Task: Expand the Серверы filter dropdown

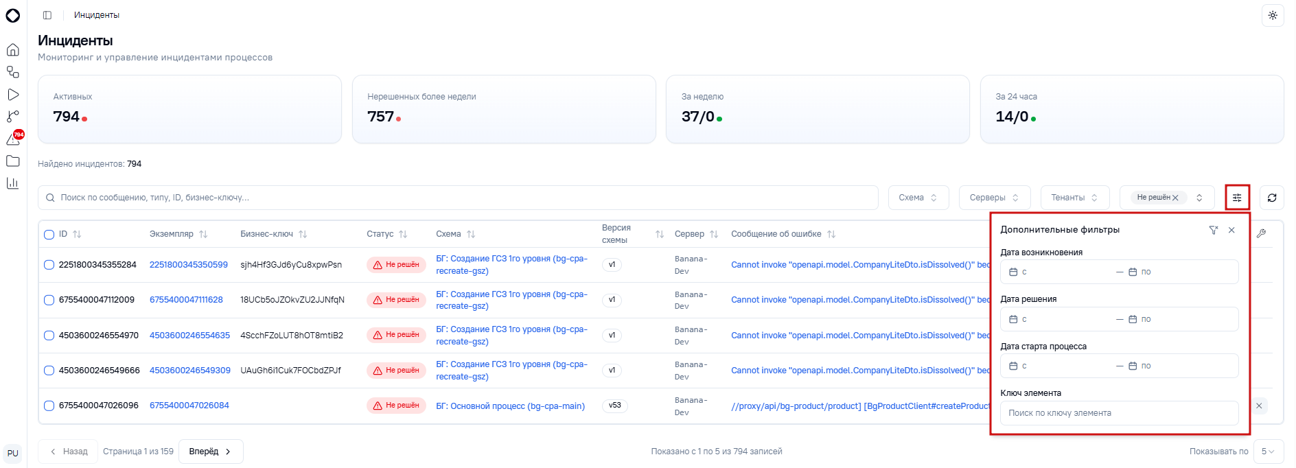Action: tap(995, 198)
